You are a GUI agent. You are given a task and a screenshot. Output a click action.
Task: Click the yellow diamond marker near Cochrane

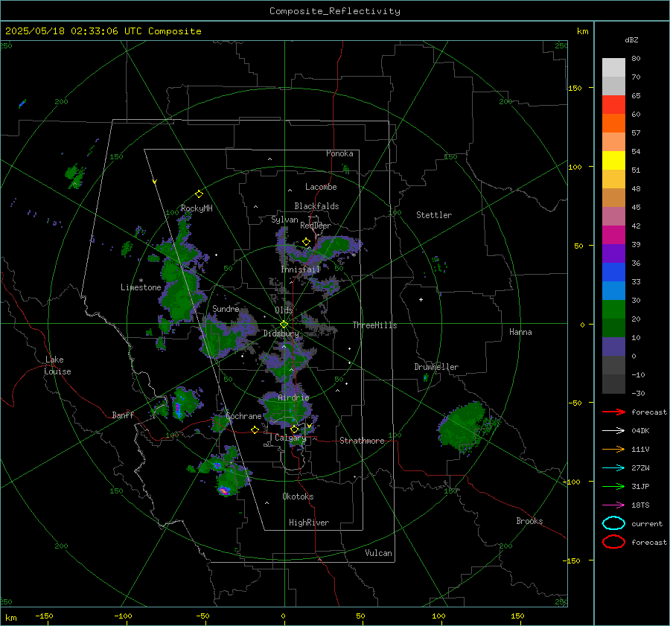click(255, 430)
